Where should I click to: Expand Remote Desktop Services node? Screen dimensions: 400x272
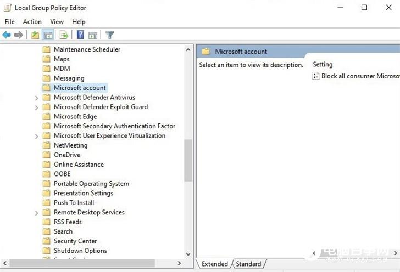[x=36, y=213]
